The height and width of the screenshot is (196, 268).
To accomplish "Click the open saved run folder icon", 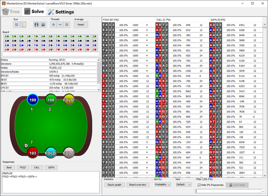I will coord(43,24).
